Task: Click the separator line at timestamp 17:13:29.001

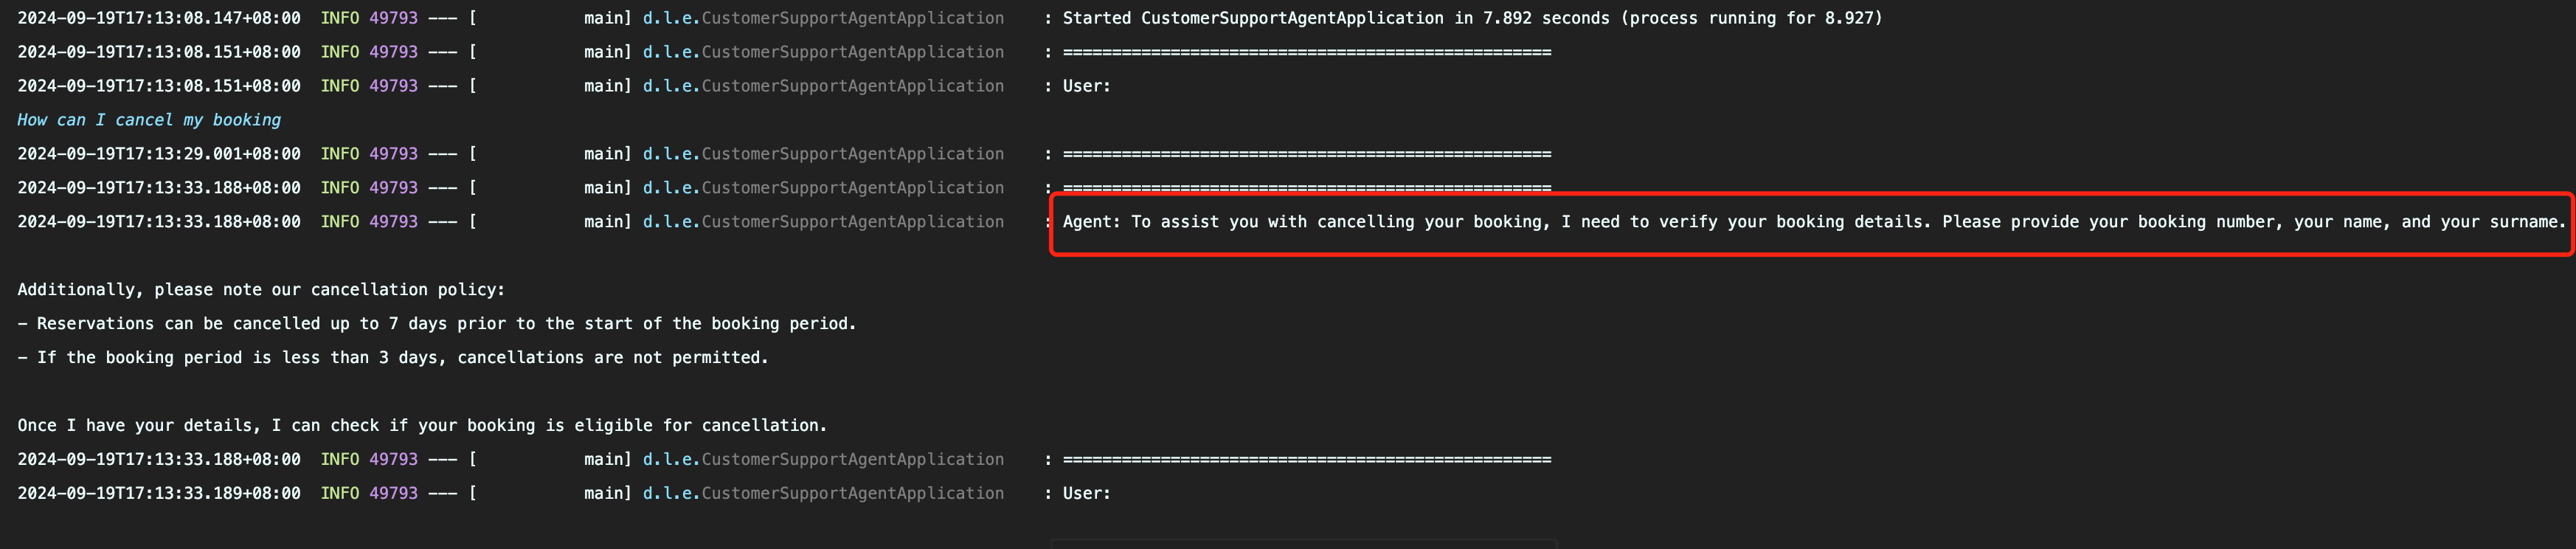Action: (x=1306, y=154)
